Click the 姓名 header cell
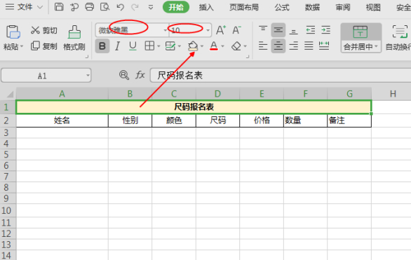 (x=62, y=121)
